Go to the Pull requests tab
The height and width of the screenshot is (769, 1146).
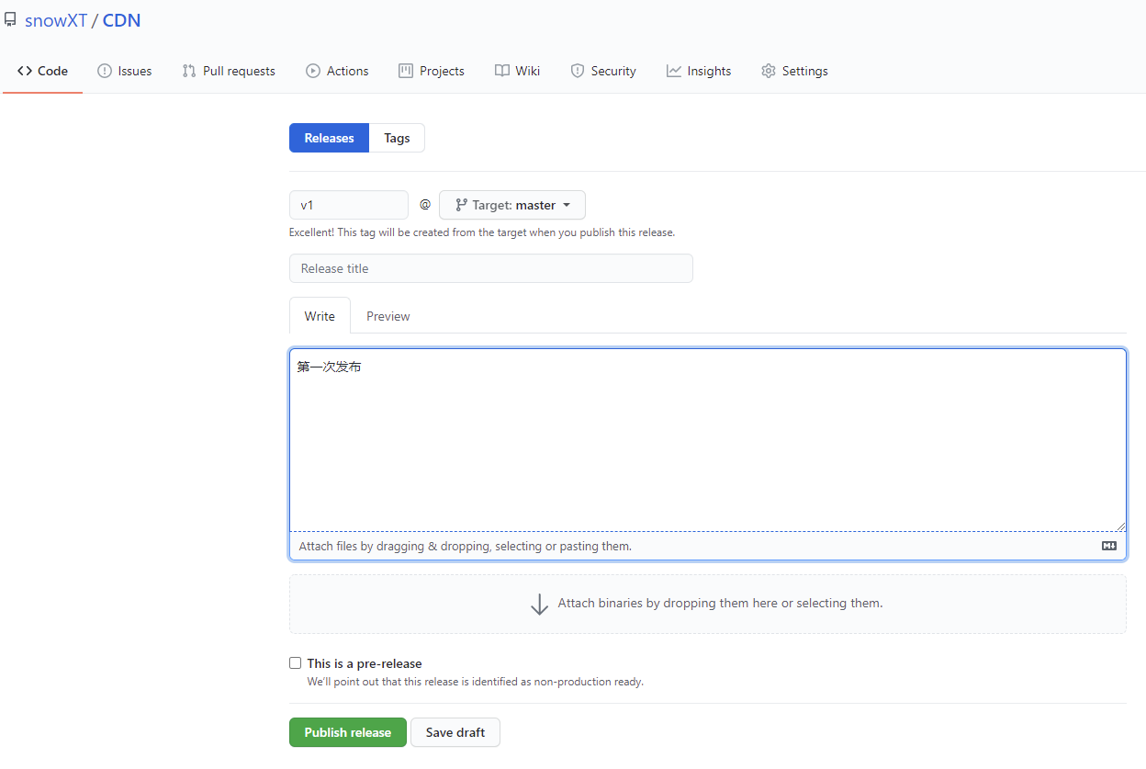[229, 71]
